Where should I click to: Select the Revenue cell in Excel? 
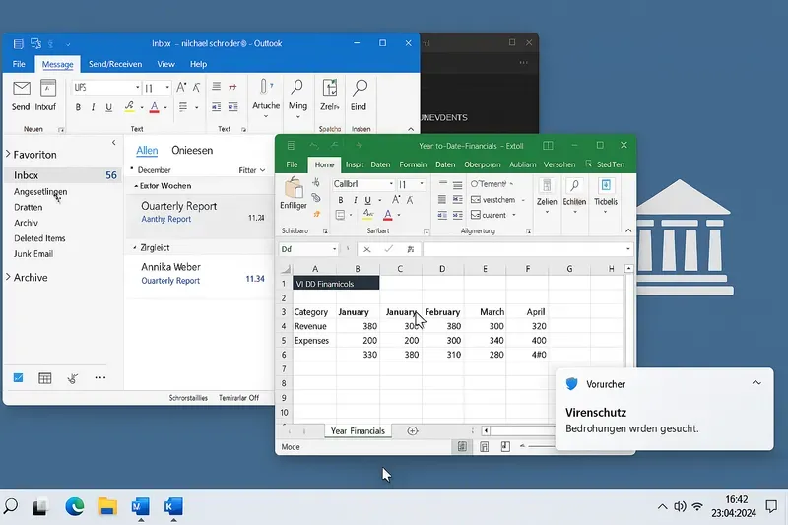click(314, 326)
